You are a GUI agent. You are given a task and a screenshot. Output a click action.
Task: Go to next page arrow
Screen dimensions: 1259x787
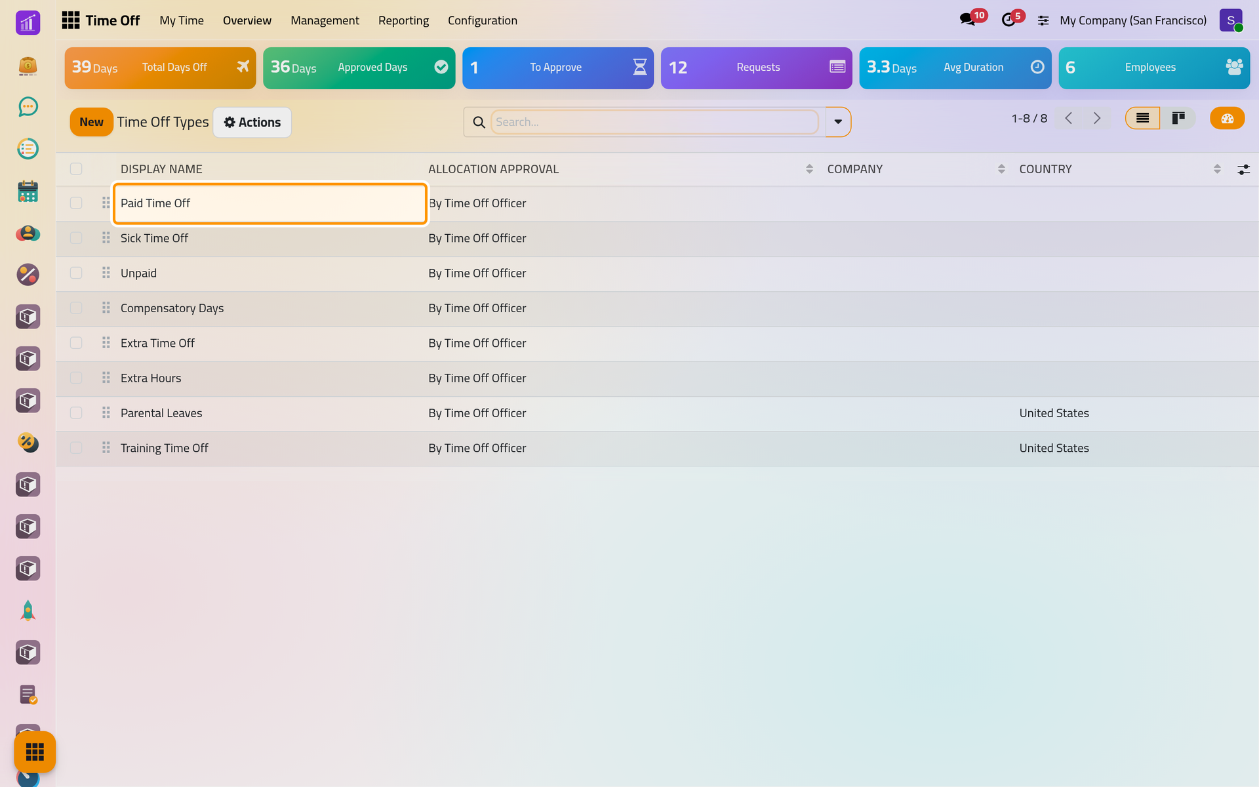pos(1097,118)
